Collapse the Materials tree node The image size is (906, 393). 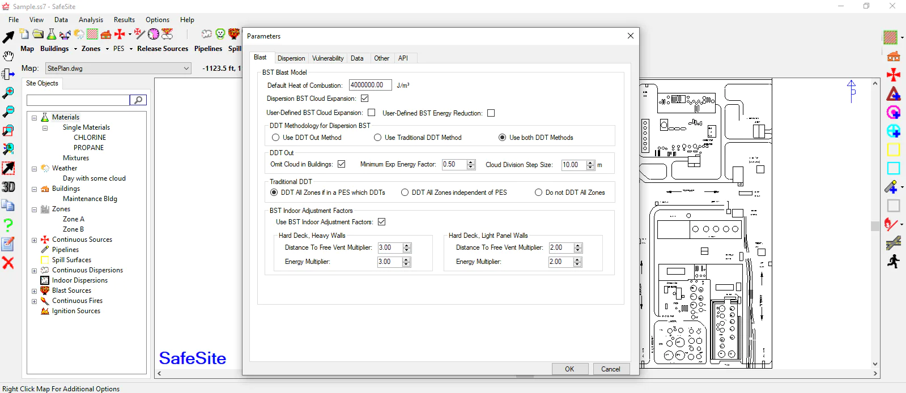(x=35, y=118)
